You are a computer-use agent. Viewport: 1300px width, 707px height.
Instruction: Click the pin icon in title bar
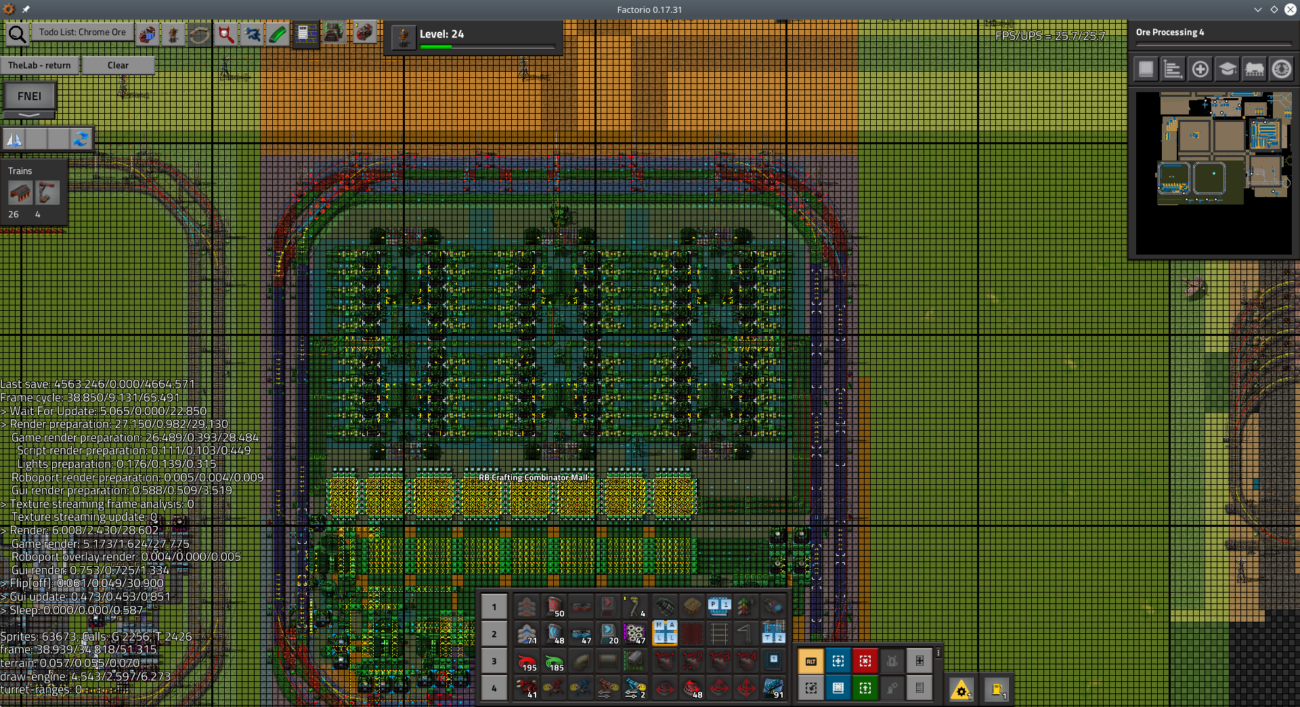[26, 9]
